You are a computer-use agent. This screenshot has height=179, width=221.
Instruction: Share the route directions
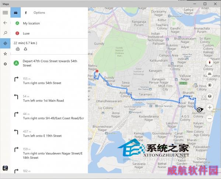point(25,49)
